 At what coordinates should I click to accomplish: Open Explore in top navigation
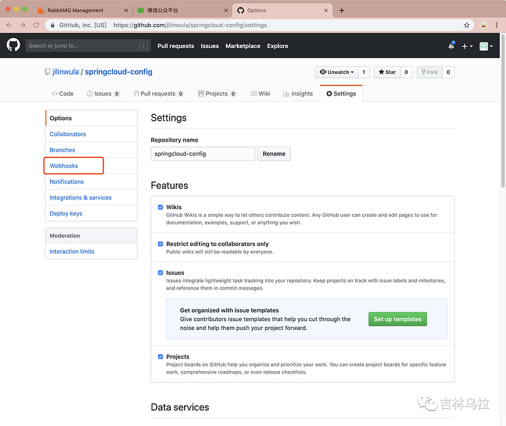point(278,46)
